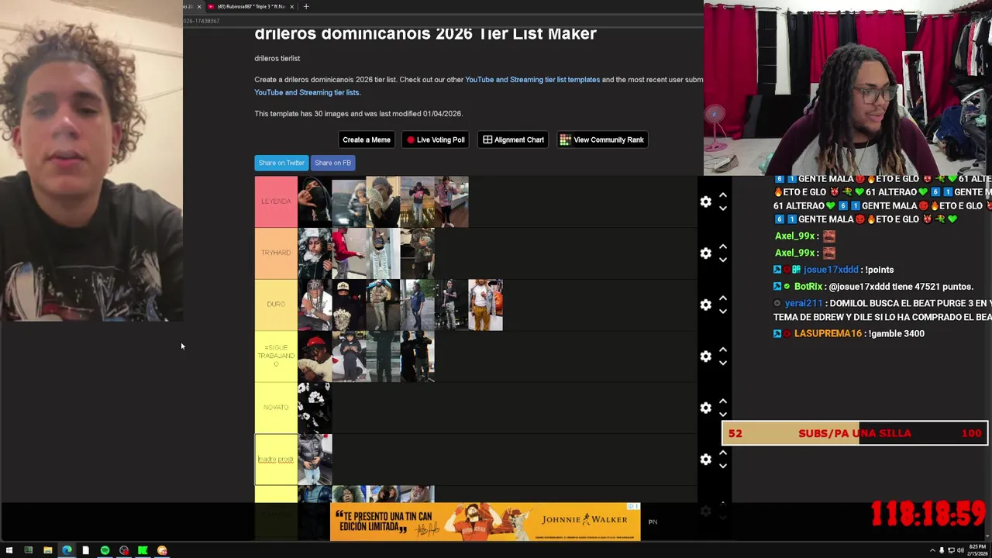Screen dimensions: 992x558
Task: Move LEYENDA tier row down
Action: coord(723,208)
